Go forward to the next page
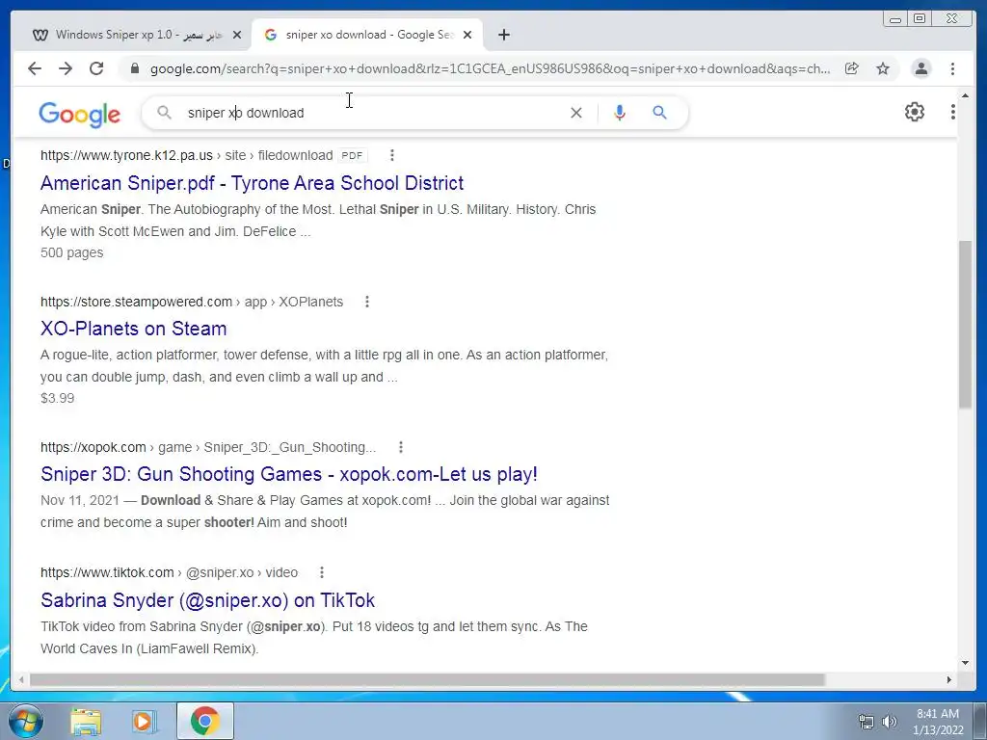Screen dimensions: 987x740 pos(66,68)
